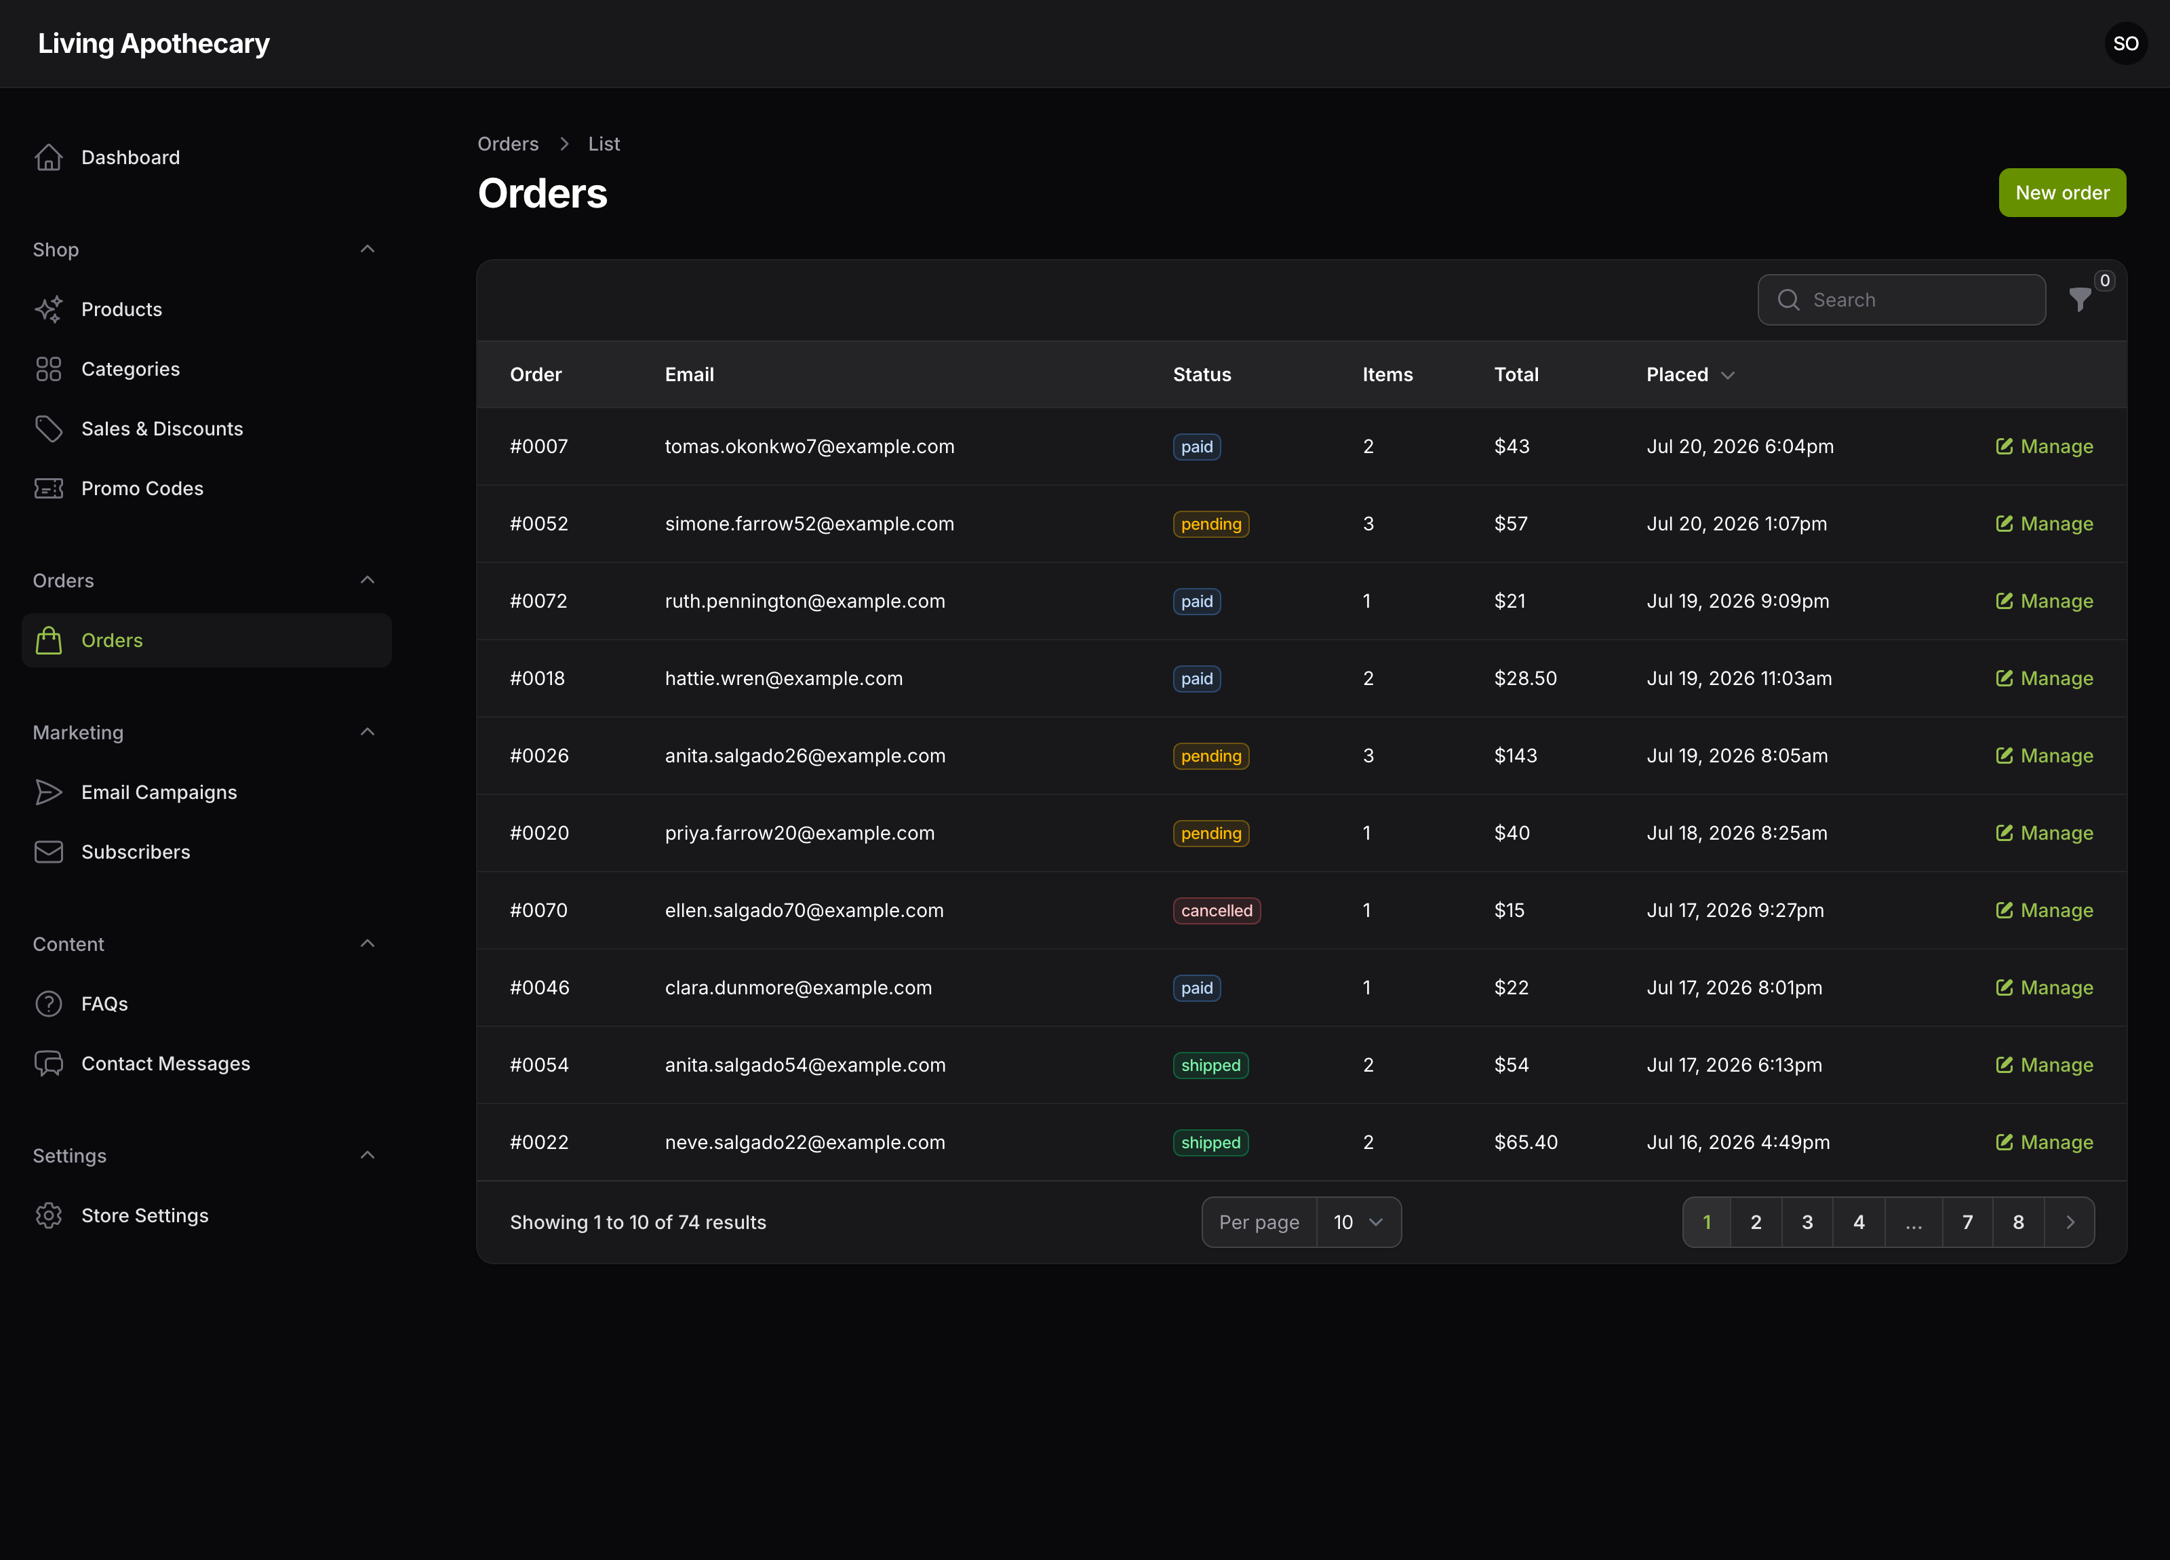Click the Status column header

pyautogui.click(x=1202, y=374)
